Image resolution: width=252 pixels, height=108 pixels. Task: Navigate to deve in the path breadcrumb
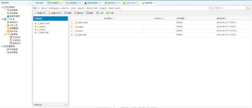pyautogui.click(x=44, y=8)
